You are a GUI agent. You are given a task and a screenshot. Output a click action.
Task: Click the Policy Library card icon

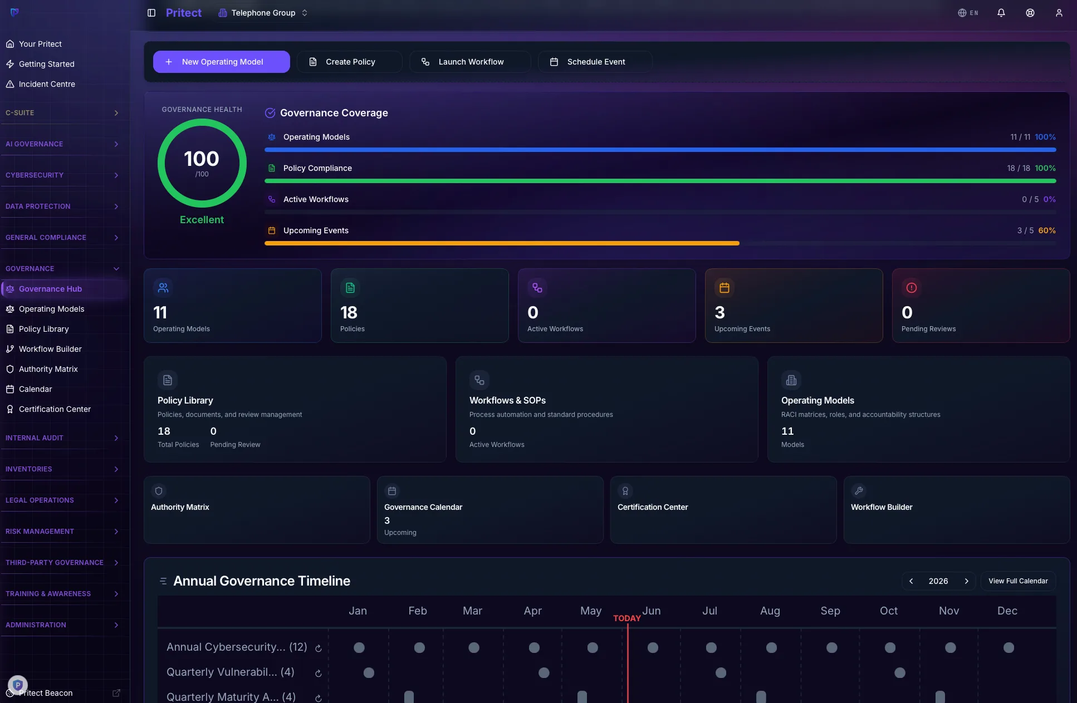coord(168,380)
